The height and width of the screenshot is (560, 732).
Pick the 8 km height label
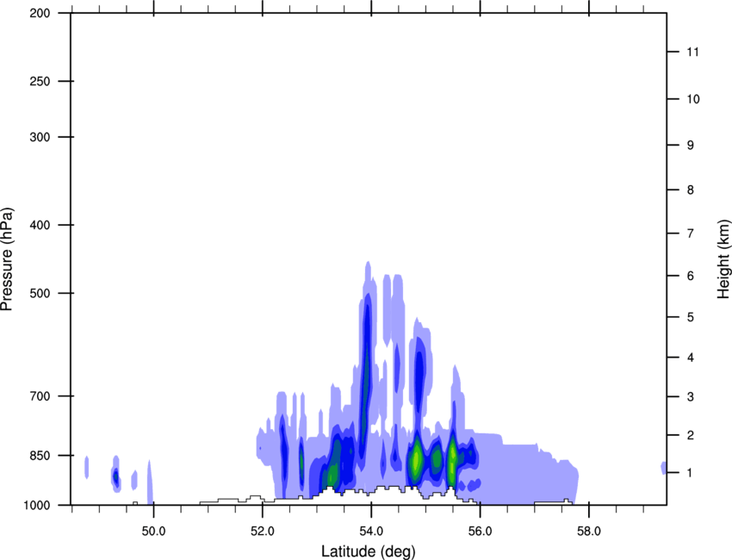point(691,190)
